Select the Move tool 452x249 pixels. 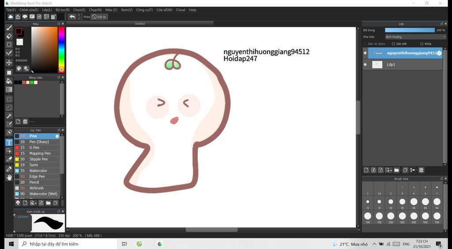9,63
